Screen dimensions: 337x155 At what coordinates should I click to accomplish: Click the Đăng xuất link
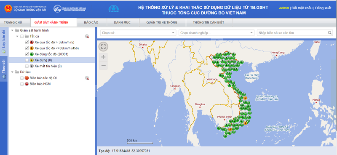[323, 8]
